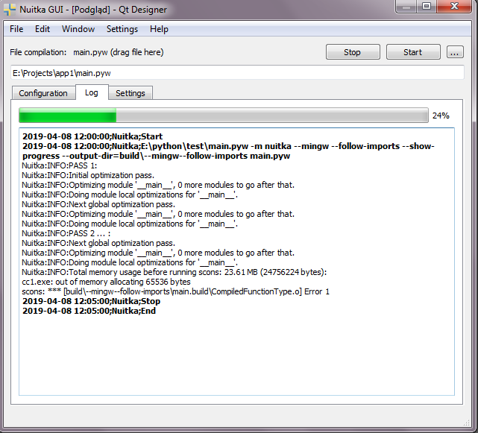The height and width of the screenshot is (433, 478).
Task: Click the Stop button
Action: (x=353, y=52)
